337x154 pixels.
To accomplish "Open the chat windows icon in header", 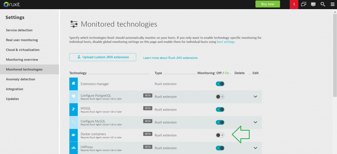I will pyautogui.click(x=303, y=4).
